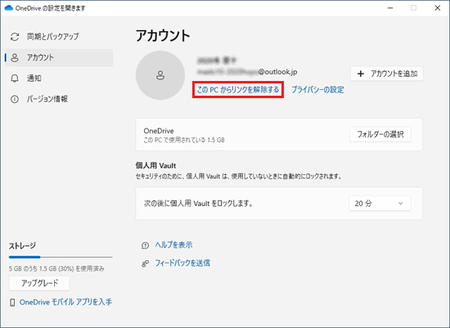This screenshot has width=450, height=328.
Task: Click the bell icon beside 通知
Action: (15, 79)
